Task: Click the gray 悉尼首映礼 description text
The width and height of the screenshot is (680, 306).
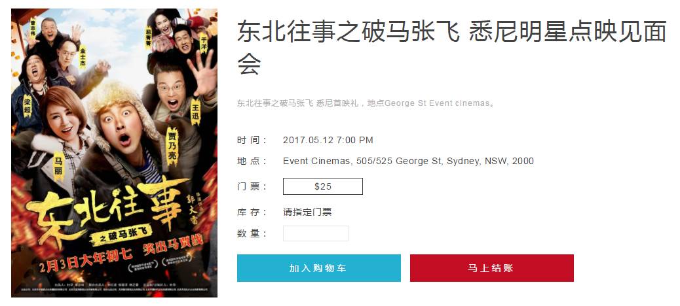Action: tap(367, 103)
